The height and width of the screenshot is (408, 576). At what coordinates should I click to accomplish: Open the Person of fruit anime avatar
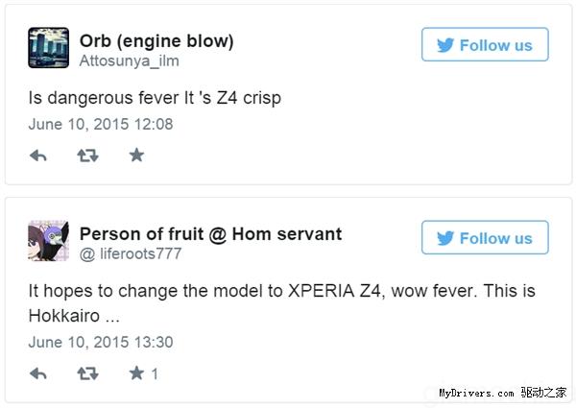[48, 240]
